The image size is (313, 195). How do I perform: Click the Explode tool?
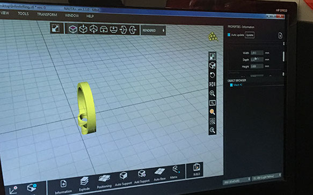(x=84, y=184)
